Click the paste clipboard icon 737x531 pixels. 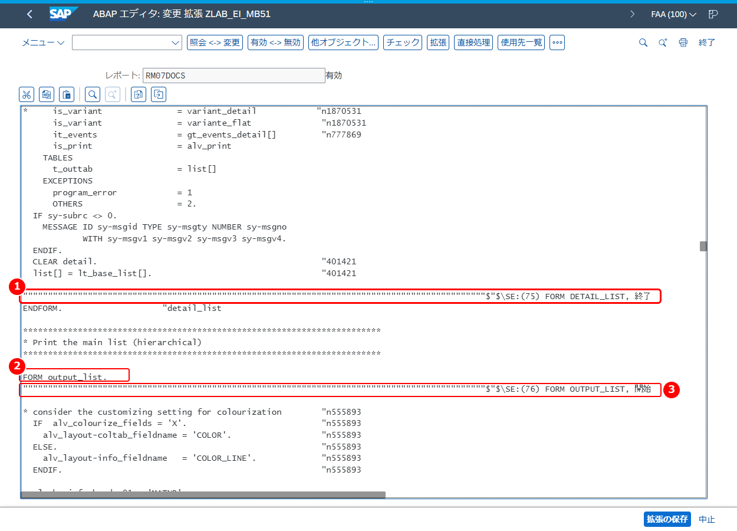(x=67, y=94)
